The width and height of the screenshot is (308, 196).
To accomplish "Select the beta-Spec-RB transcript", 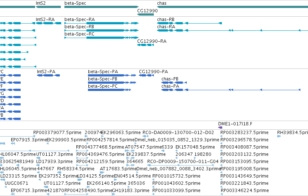I will pos(102,30).
